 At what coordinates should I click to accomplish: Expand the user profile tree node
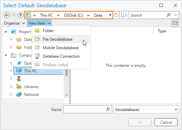11,79
